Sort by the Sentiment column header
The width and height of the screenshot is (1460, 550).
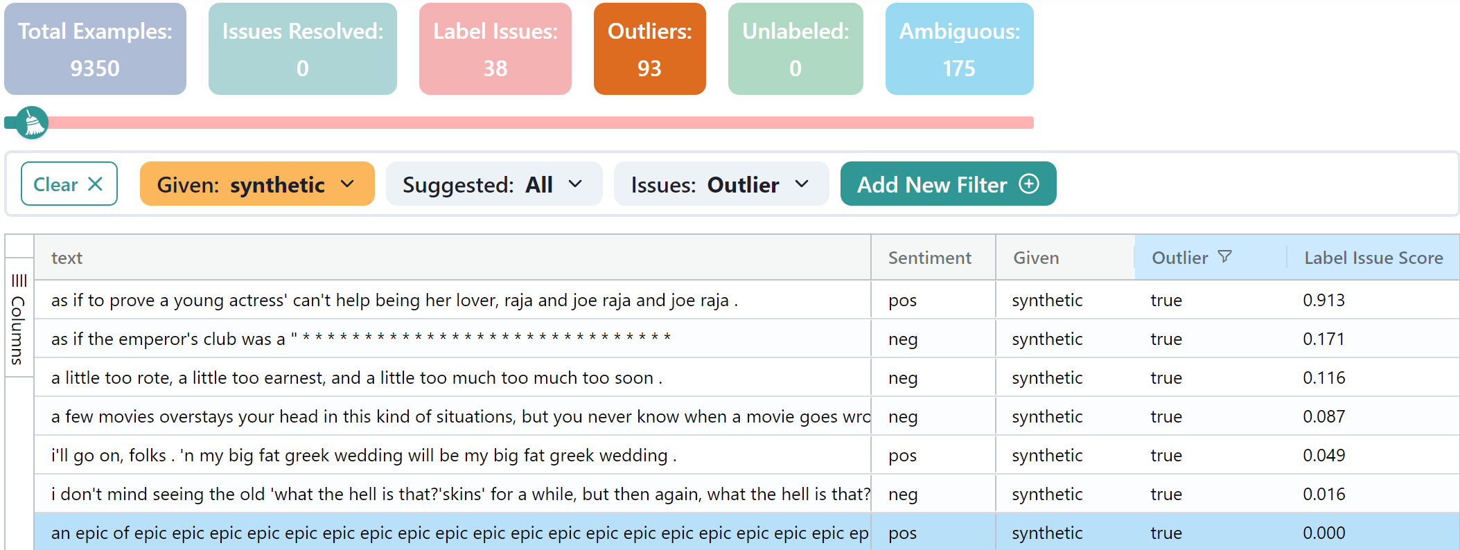929,258
